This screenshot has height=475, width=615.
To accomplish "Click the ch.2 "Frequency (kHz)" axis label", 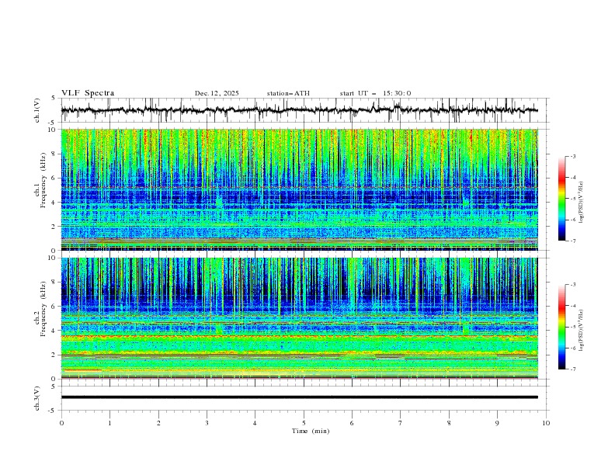I will (43, 308).
